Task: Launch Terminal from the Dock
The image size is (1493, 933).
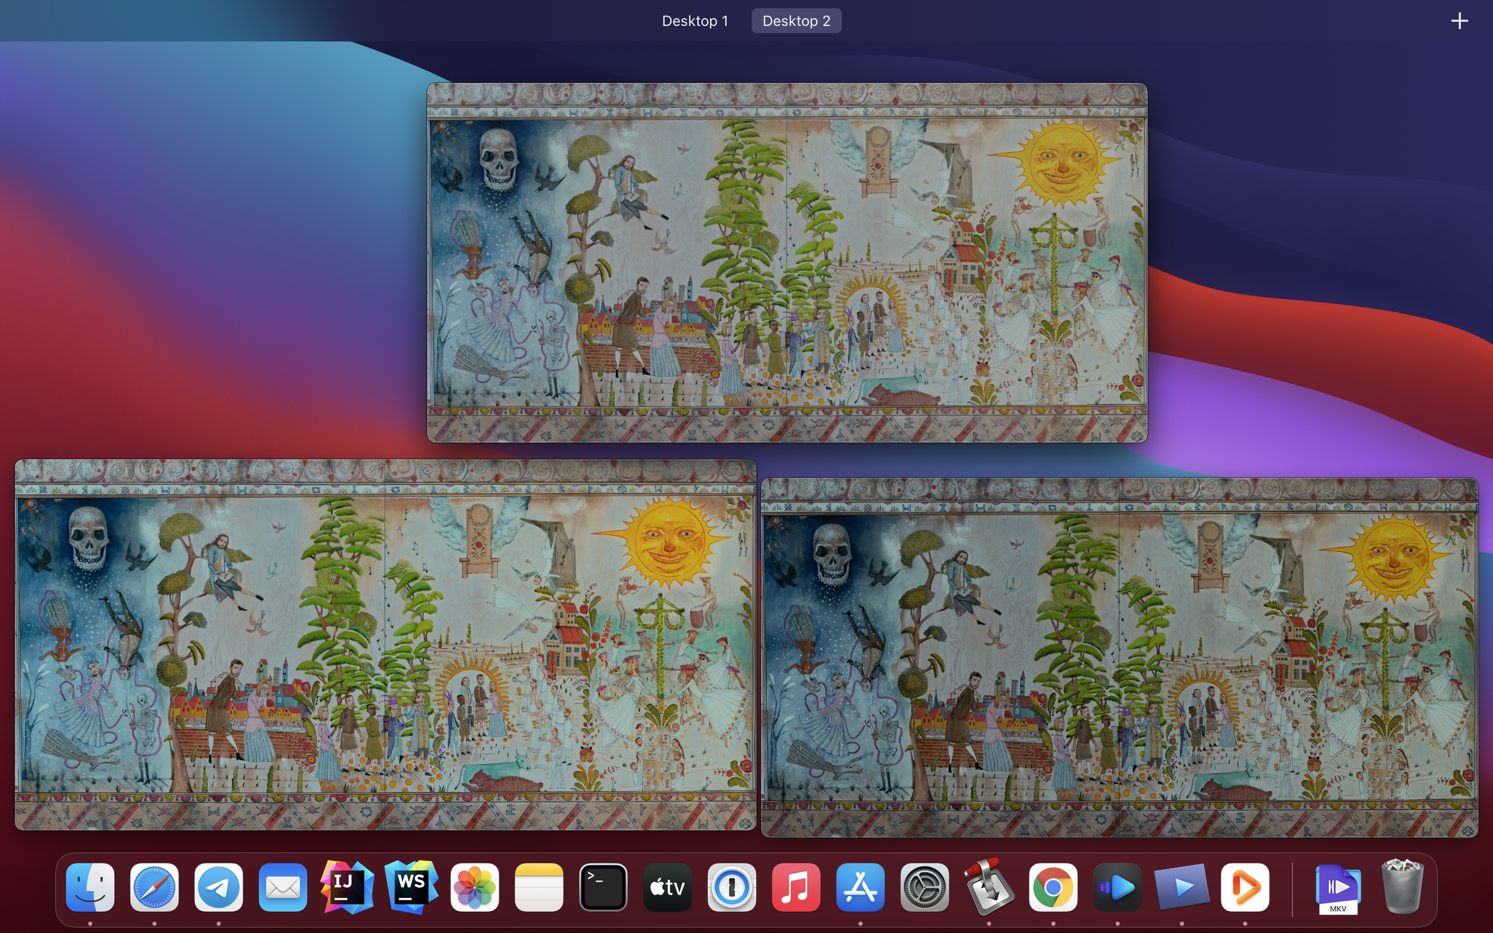Action: (603, 887)
